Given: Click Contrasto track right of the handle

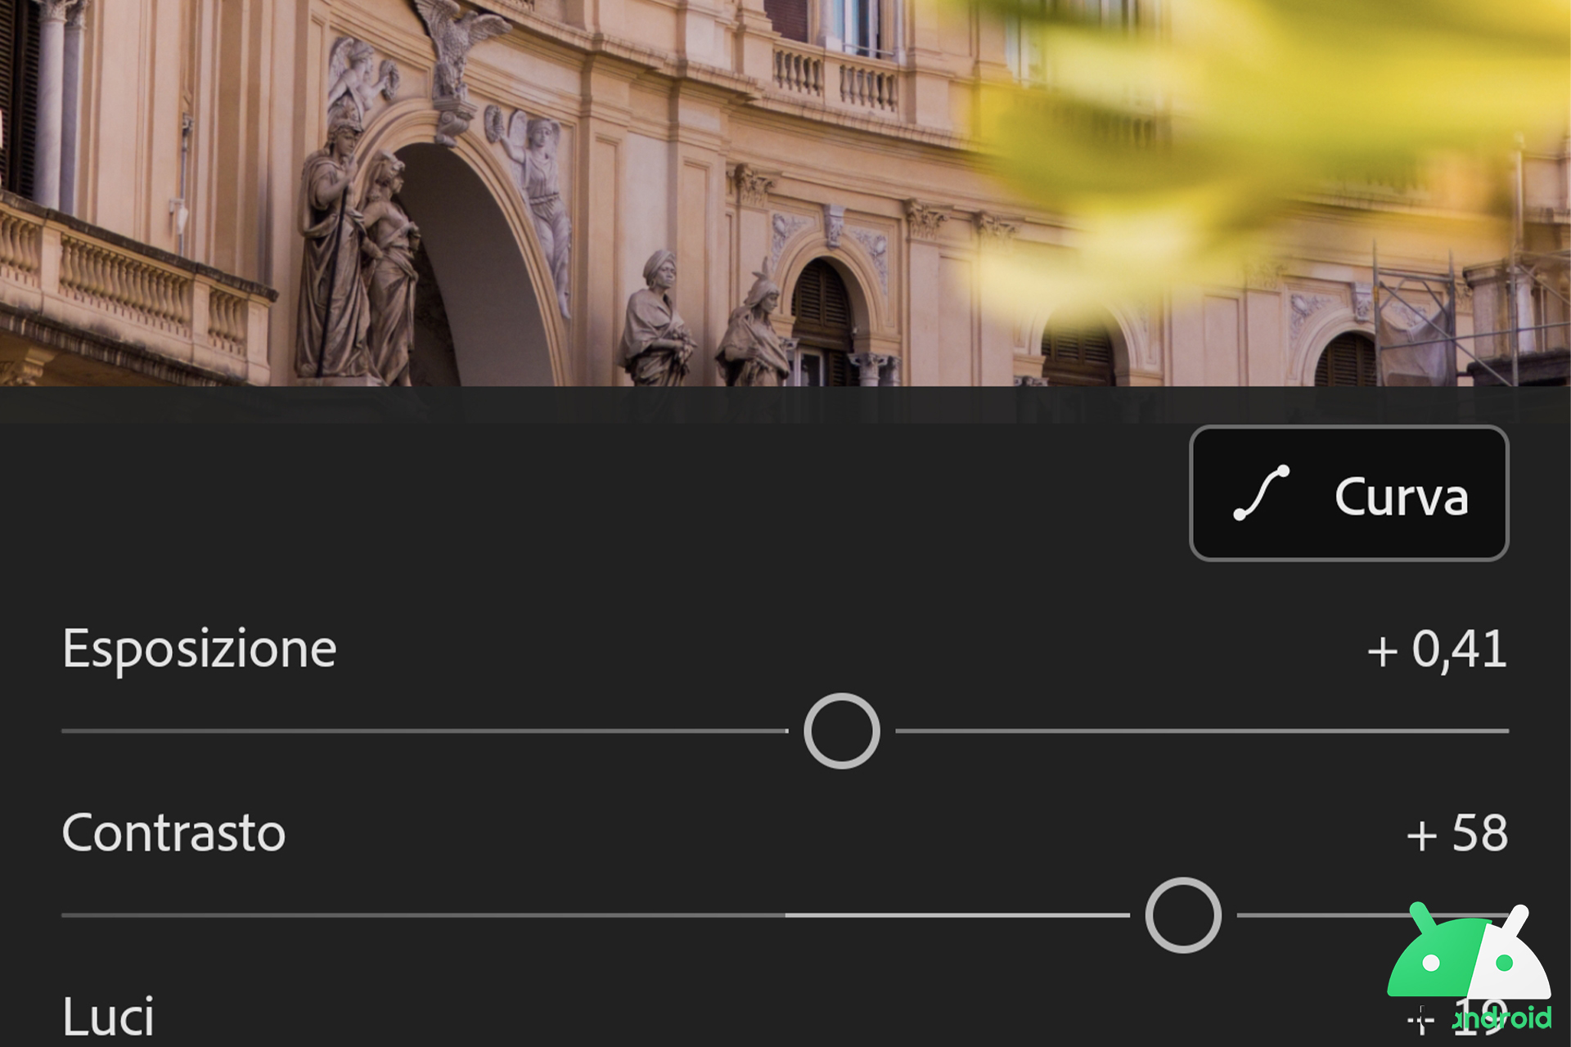Looking at the screenshot, I should [x=1317, y=915].
